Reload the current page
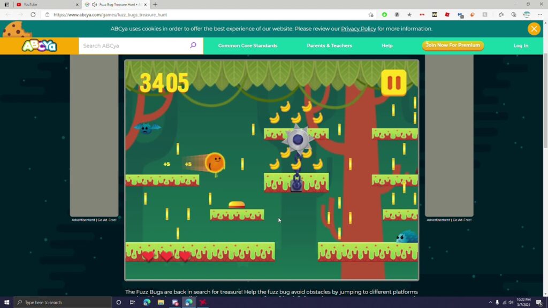548x308 pixels. 33,14
